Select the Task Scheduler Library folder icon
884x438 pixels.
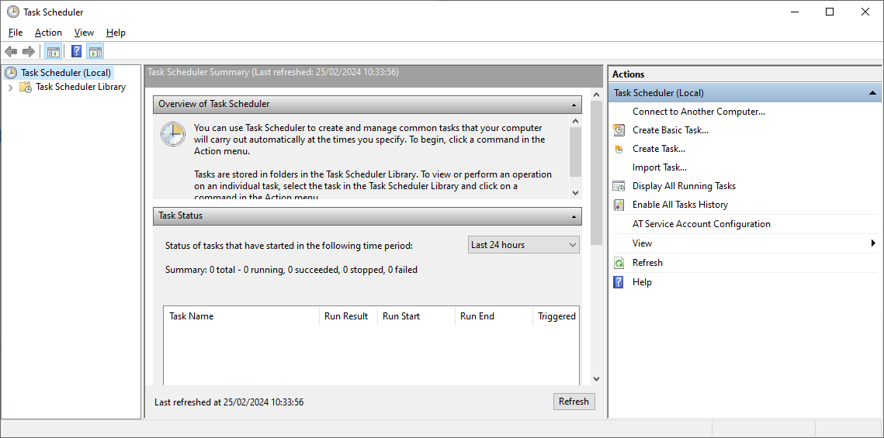(26, 87)
